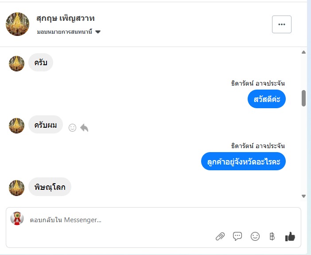
Task: Click the พิษณุโลก received message bubble
Action: point(50,187)
